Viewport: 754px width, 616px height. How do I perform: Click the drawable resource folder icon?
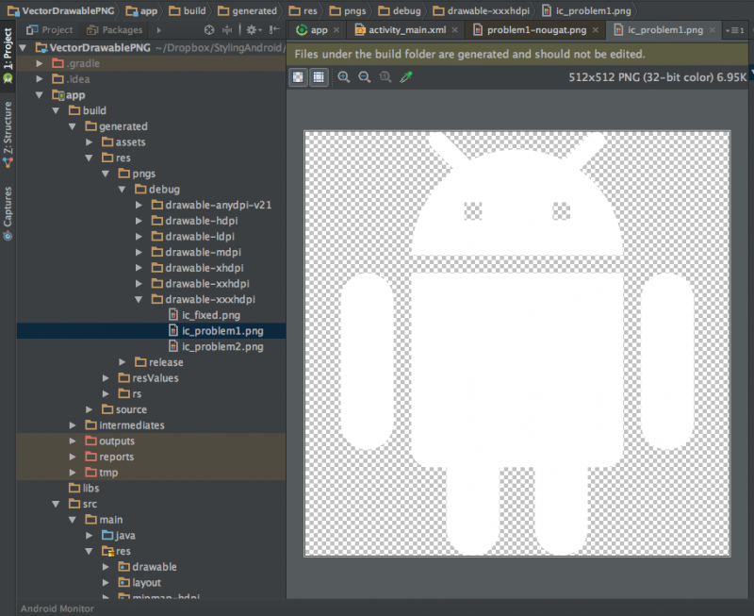click(x=124, y=567)
